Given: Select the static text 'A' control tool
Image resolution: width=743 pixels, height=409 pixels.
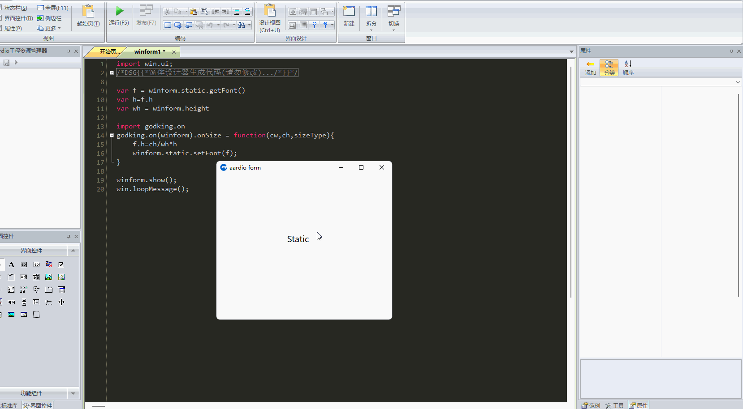Looking at the screenshot, I should (11, 264).
